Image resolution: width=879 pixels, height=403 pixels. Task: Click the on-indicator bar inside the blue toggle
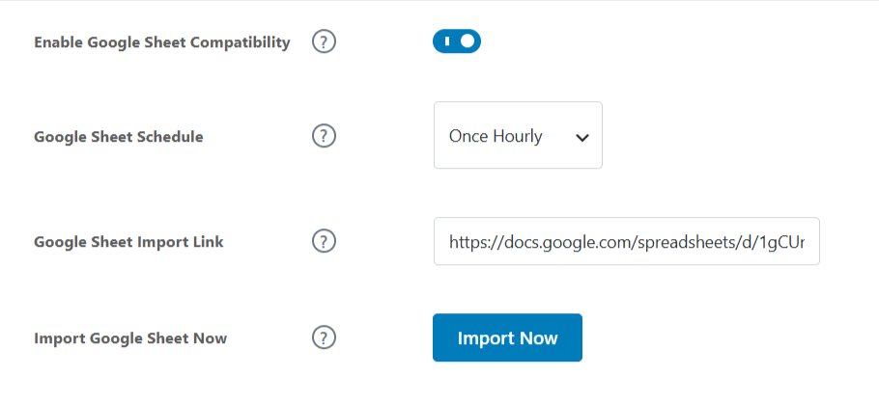(x=447, y=41)
